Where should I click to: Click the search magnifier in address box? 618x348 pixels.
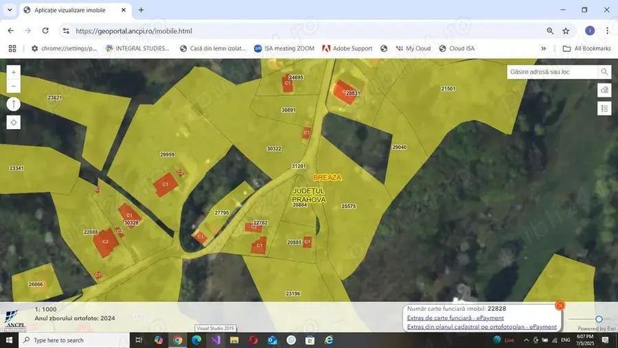[x=604, y=72]
